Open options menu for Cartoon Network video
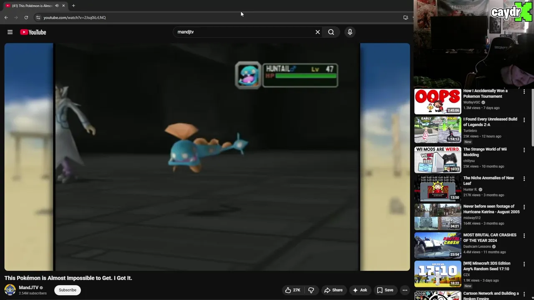Screen dimensions: 534x300 [524, 294]
